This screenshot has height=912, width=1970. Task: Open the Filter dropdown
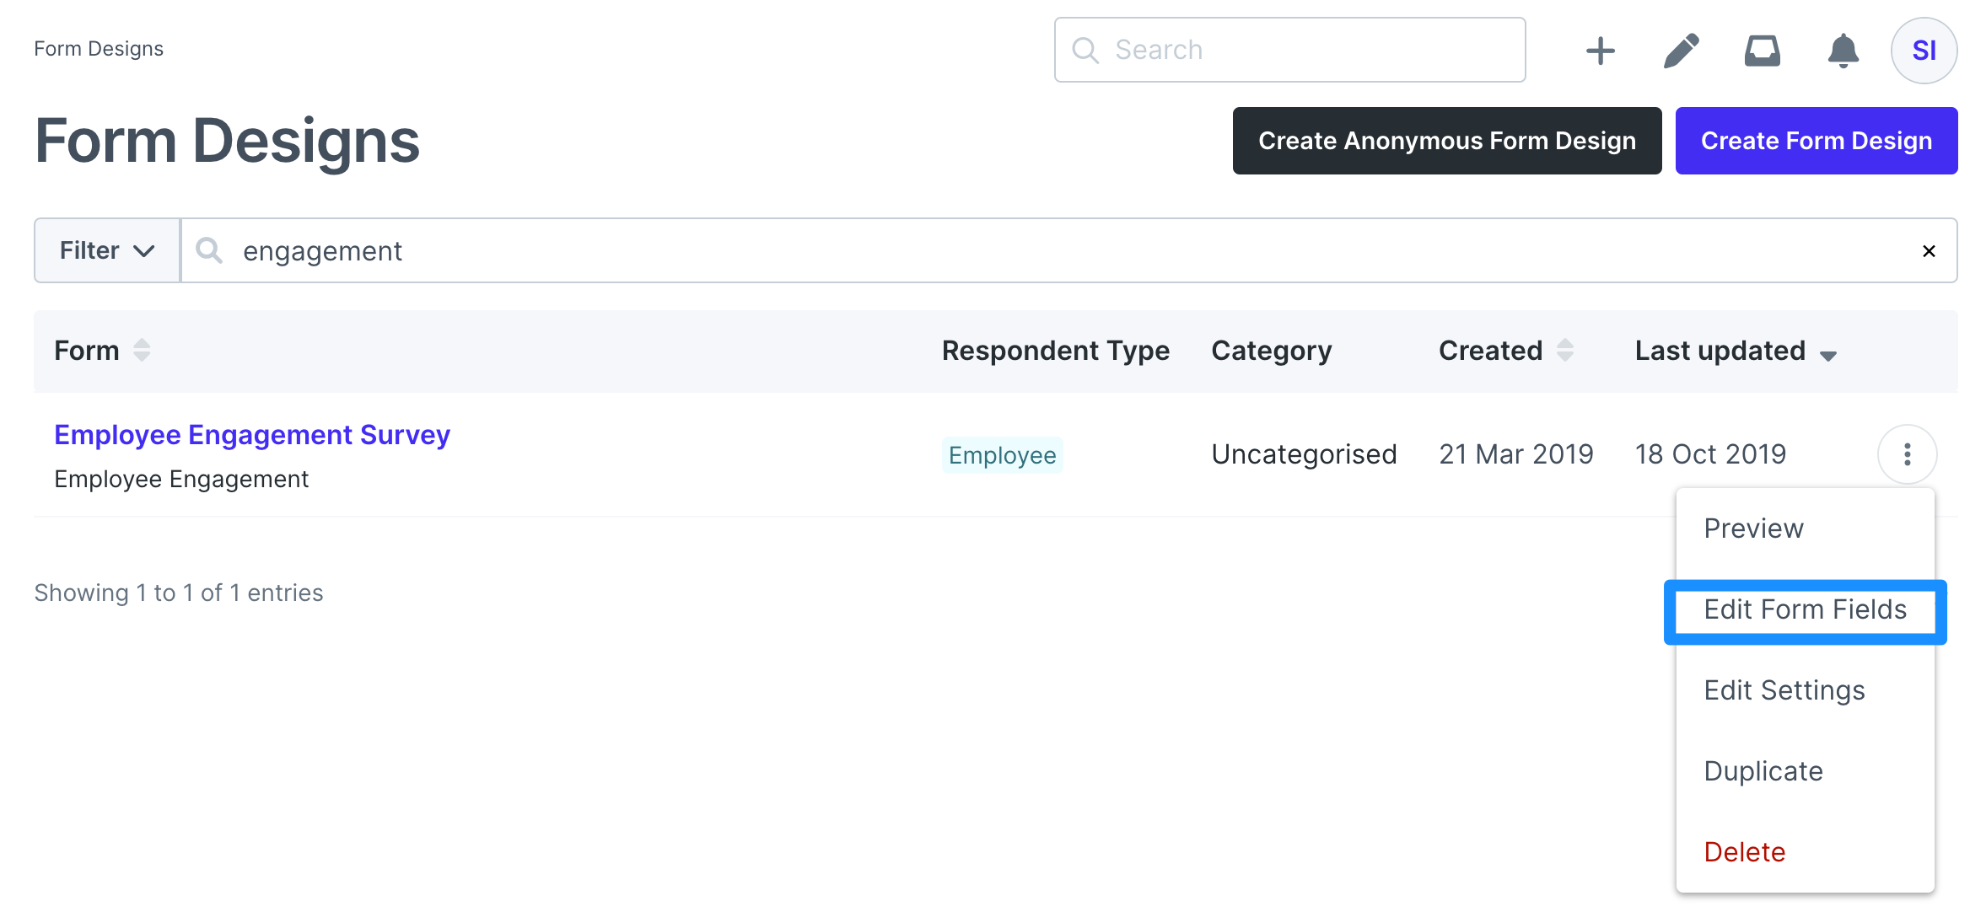[x=107, y=250]
